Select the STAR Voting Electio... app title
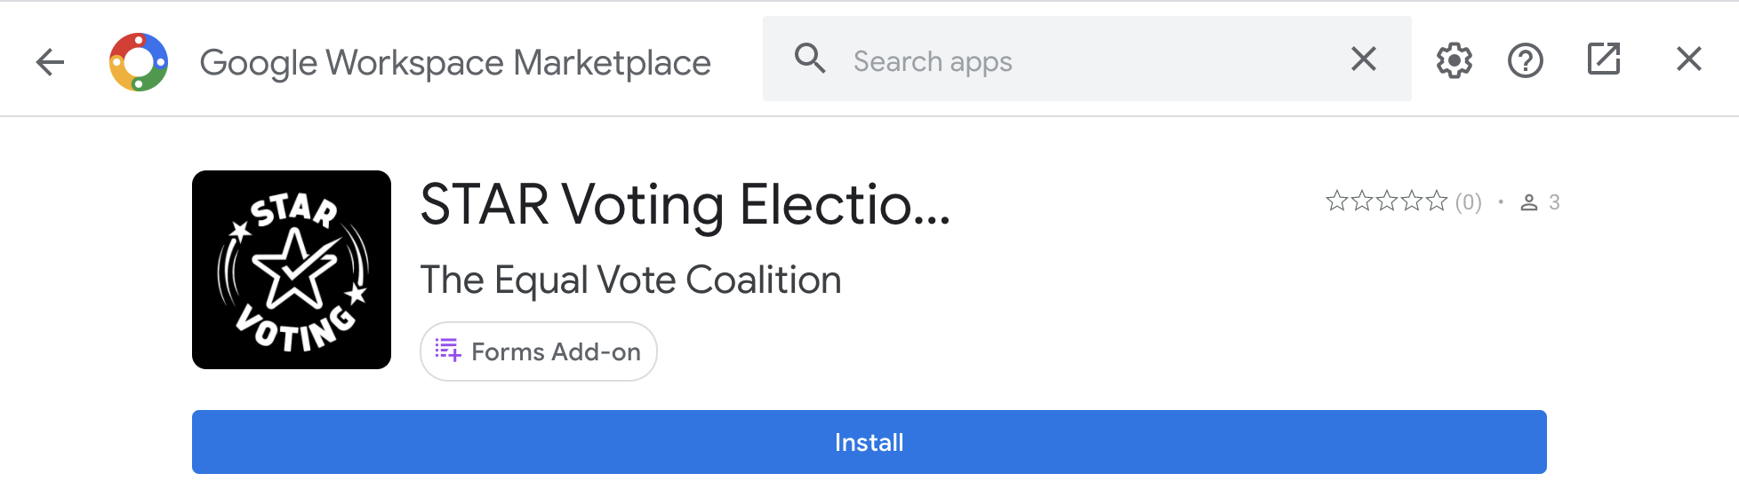This screenshot has height=497, width=1739. point(685,205)
